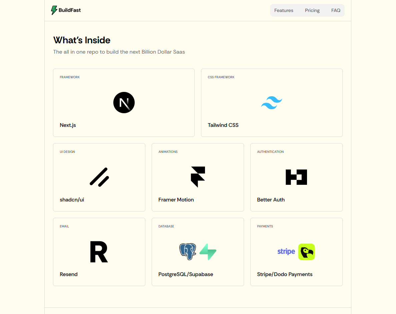Viewport: 396px width, 314px height.
Task: Click the Next.js circular logo icon
Action: pos(124,103)
